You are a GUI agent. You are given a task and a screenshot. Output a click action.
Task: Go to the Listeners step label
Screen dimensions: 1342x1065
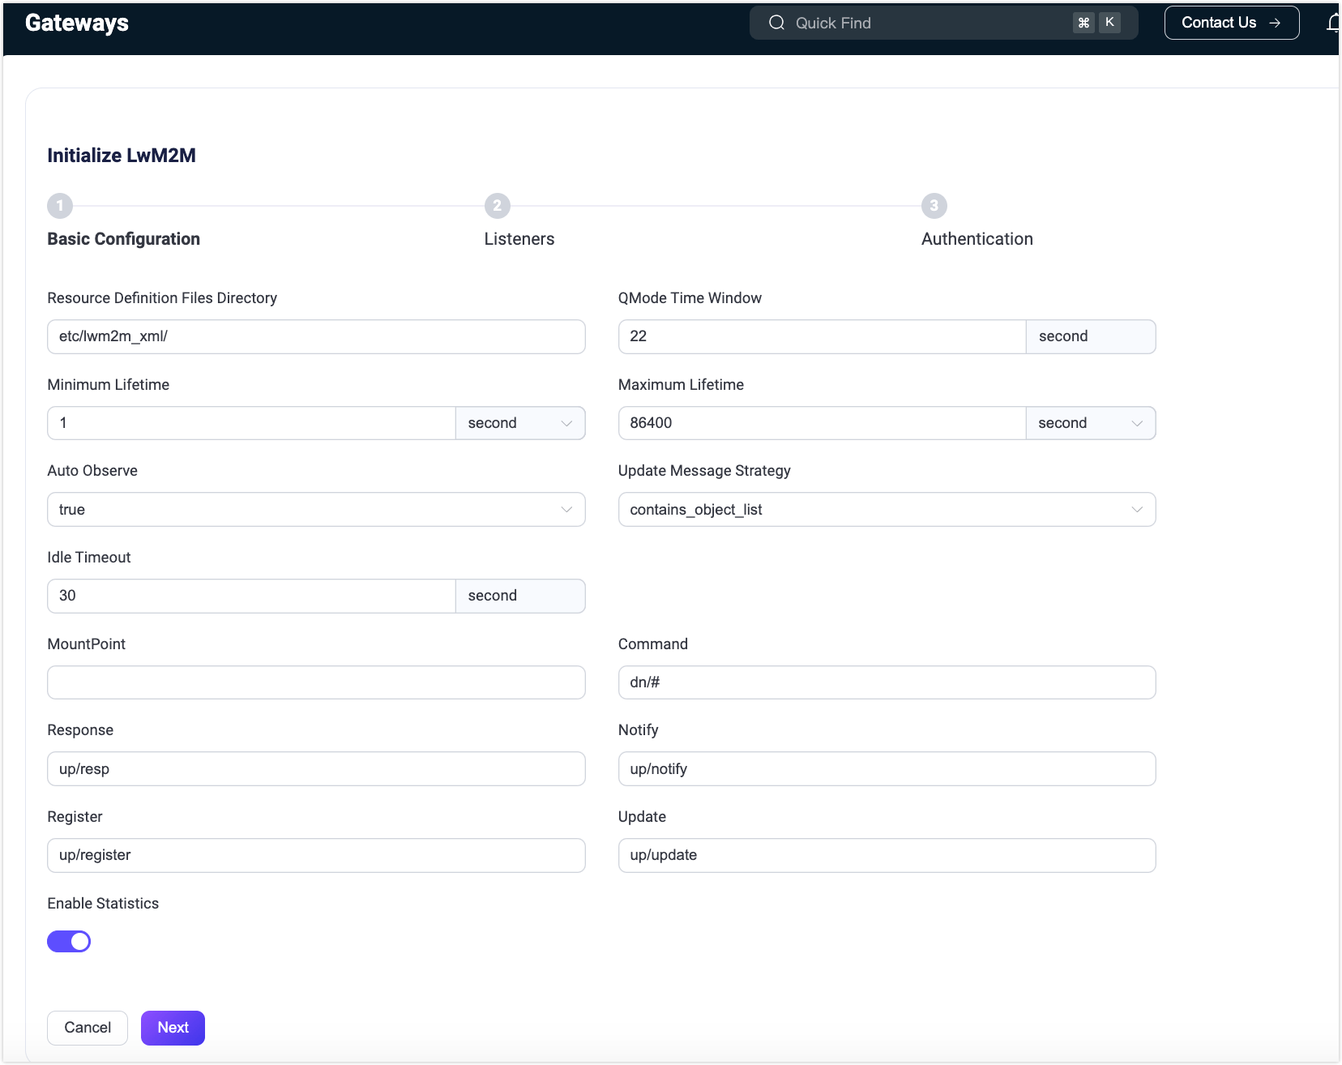[x=519, y=239]
